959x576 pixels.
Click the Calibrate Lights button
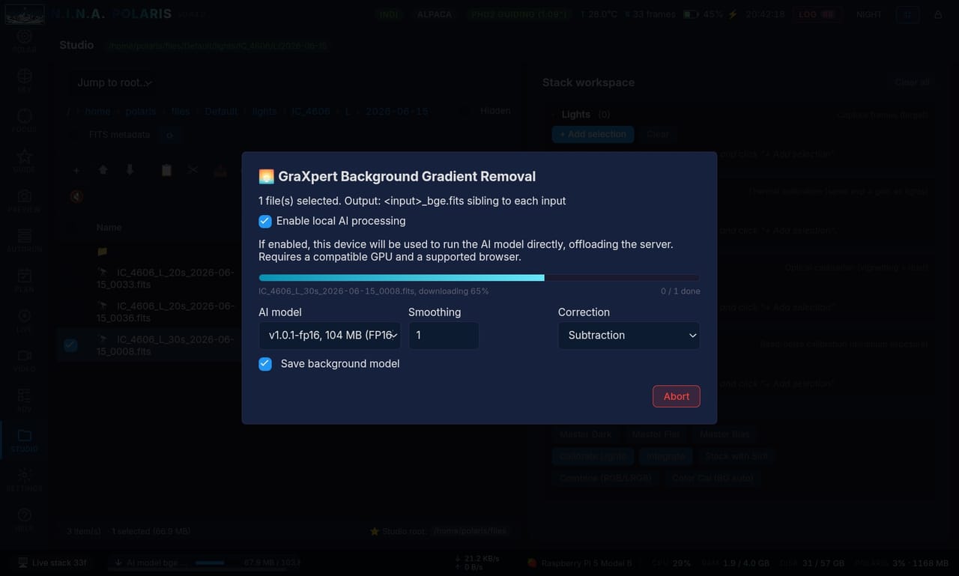593,456
